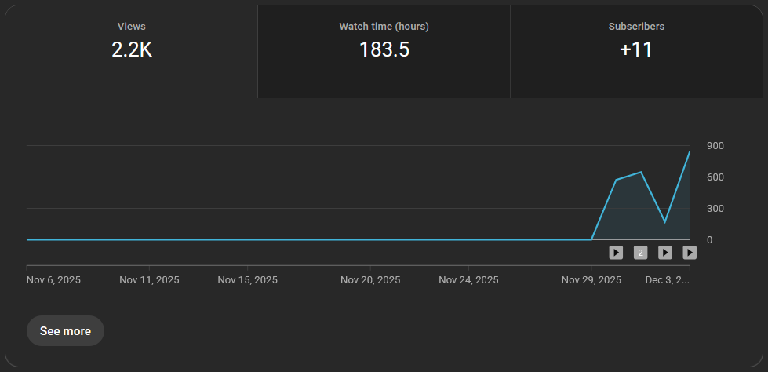This screenshot has height=372, width=768.
Task: Open video marker just left of '2' marker
Action: tap(616, 253)
